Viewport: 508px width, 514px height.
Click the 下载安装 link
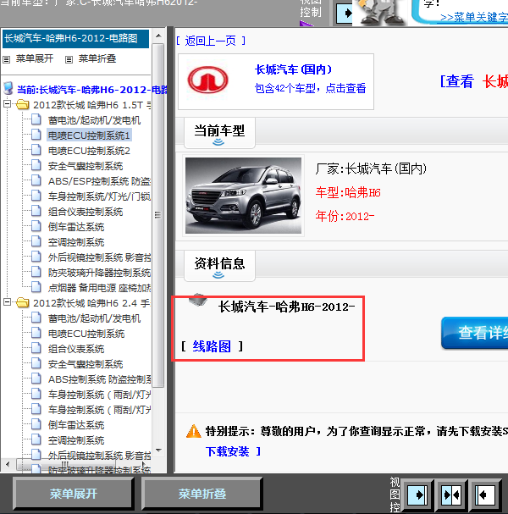(x=228, y=451)
